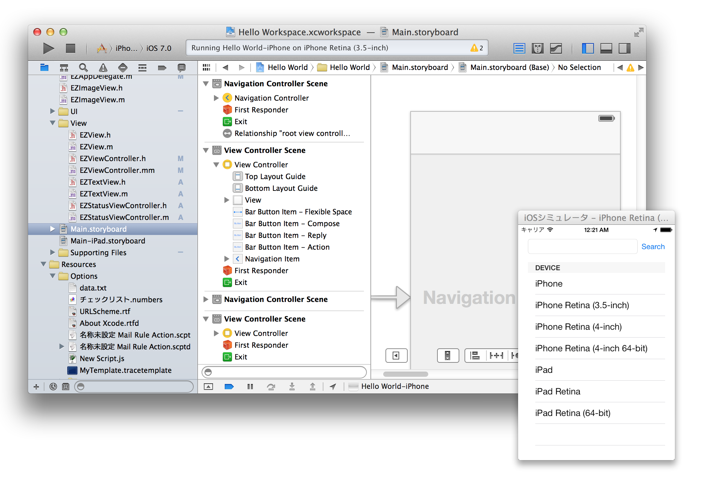The width and height of the screenshot is (703, 483).
Task: Jump to previous issue arrow
Action: (620, 68)
